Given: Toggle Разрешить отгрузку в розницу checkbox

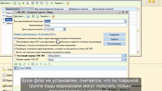Looking at the screenshot, I should pyautogui.click(x=15, y=45).
